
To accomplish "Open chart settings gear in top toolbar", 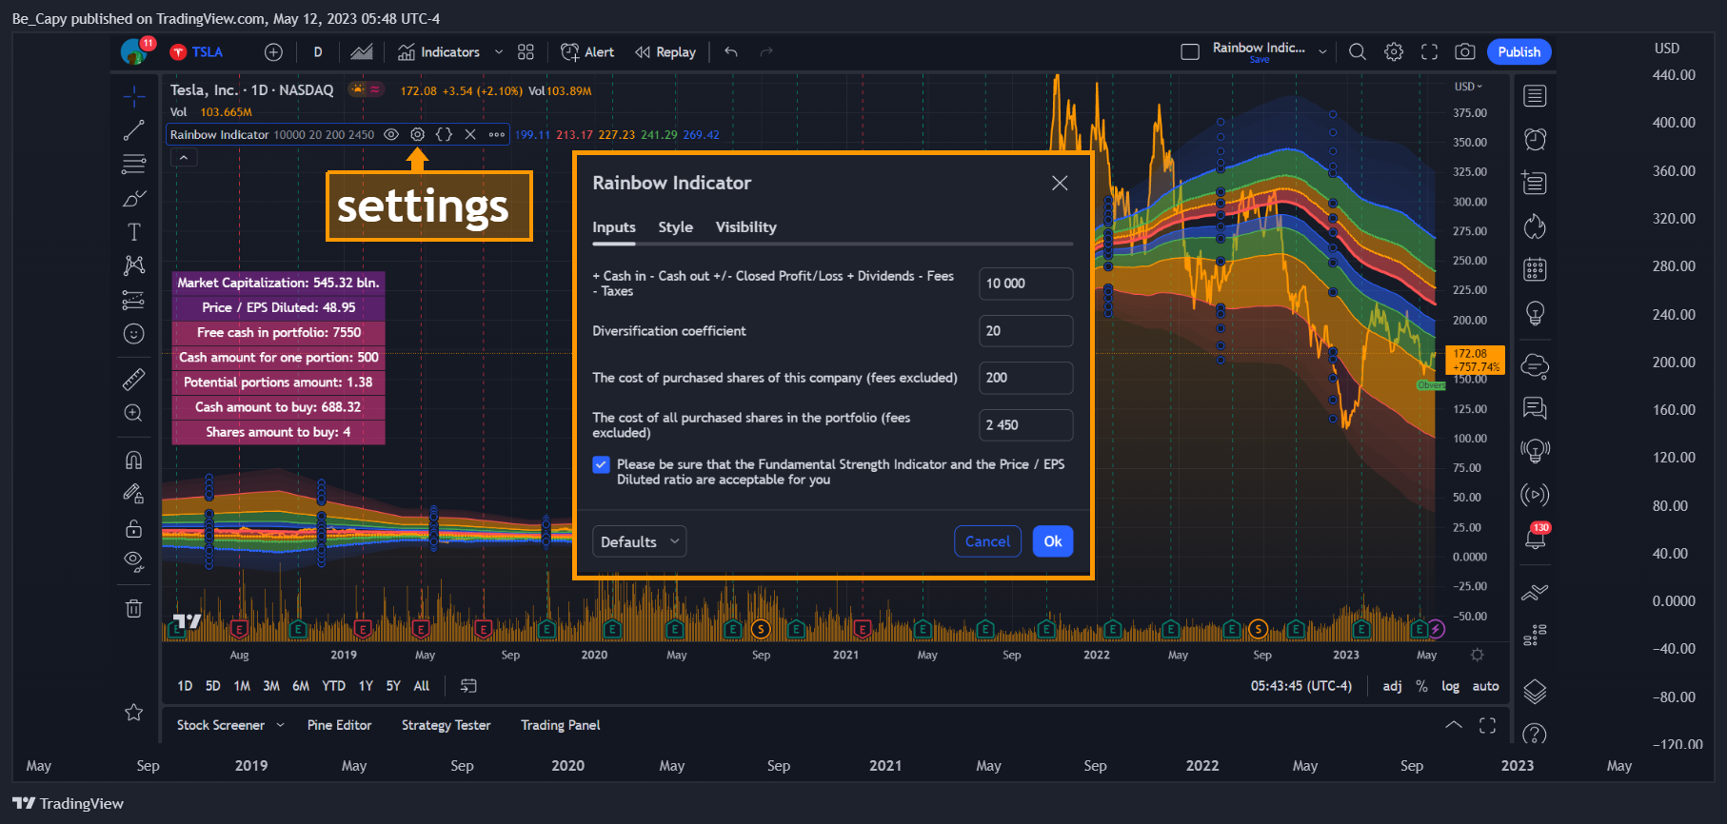I will tap(1394, 52).
